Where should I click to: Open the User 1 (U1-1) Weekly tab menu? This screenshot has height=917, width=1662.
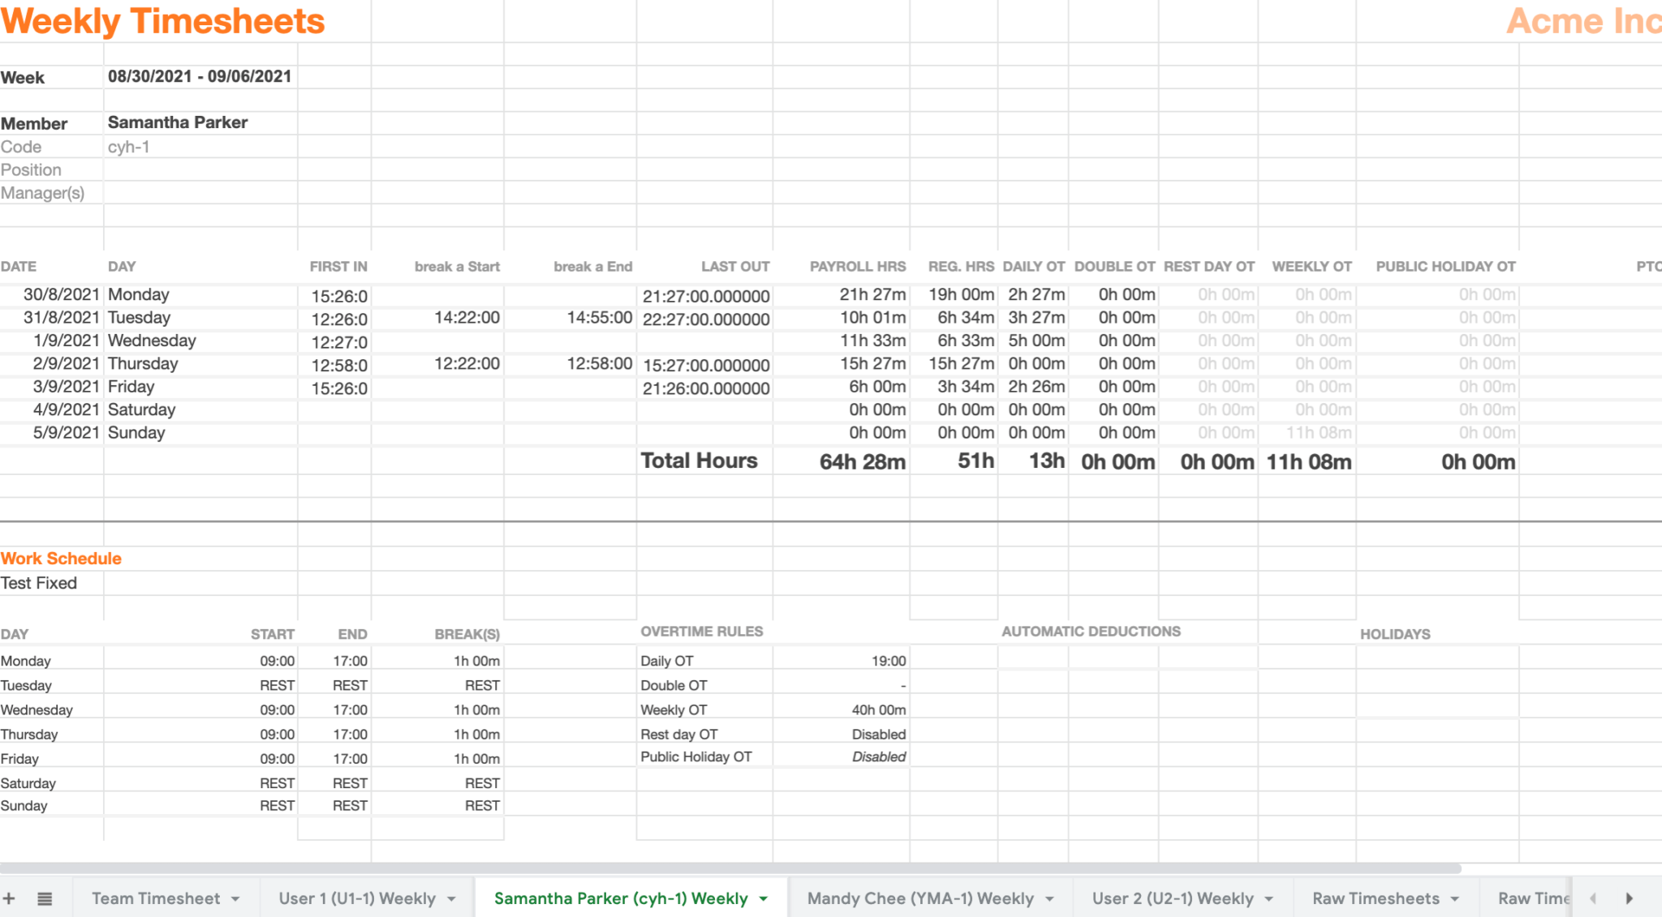click(452, 898)
